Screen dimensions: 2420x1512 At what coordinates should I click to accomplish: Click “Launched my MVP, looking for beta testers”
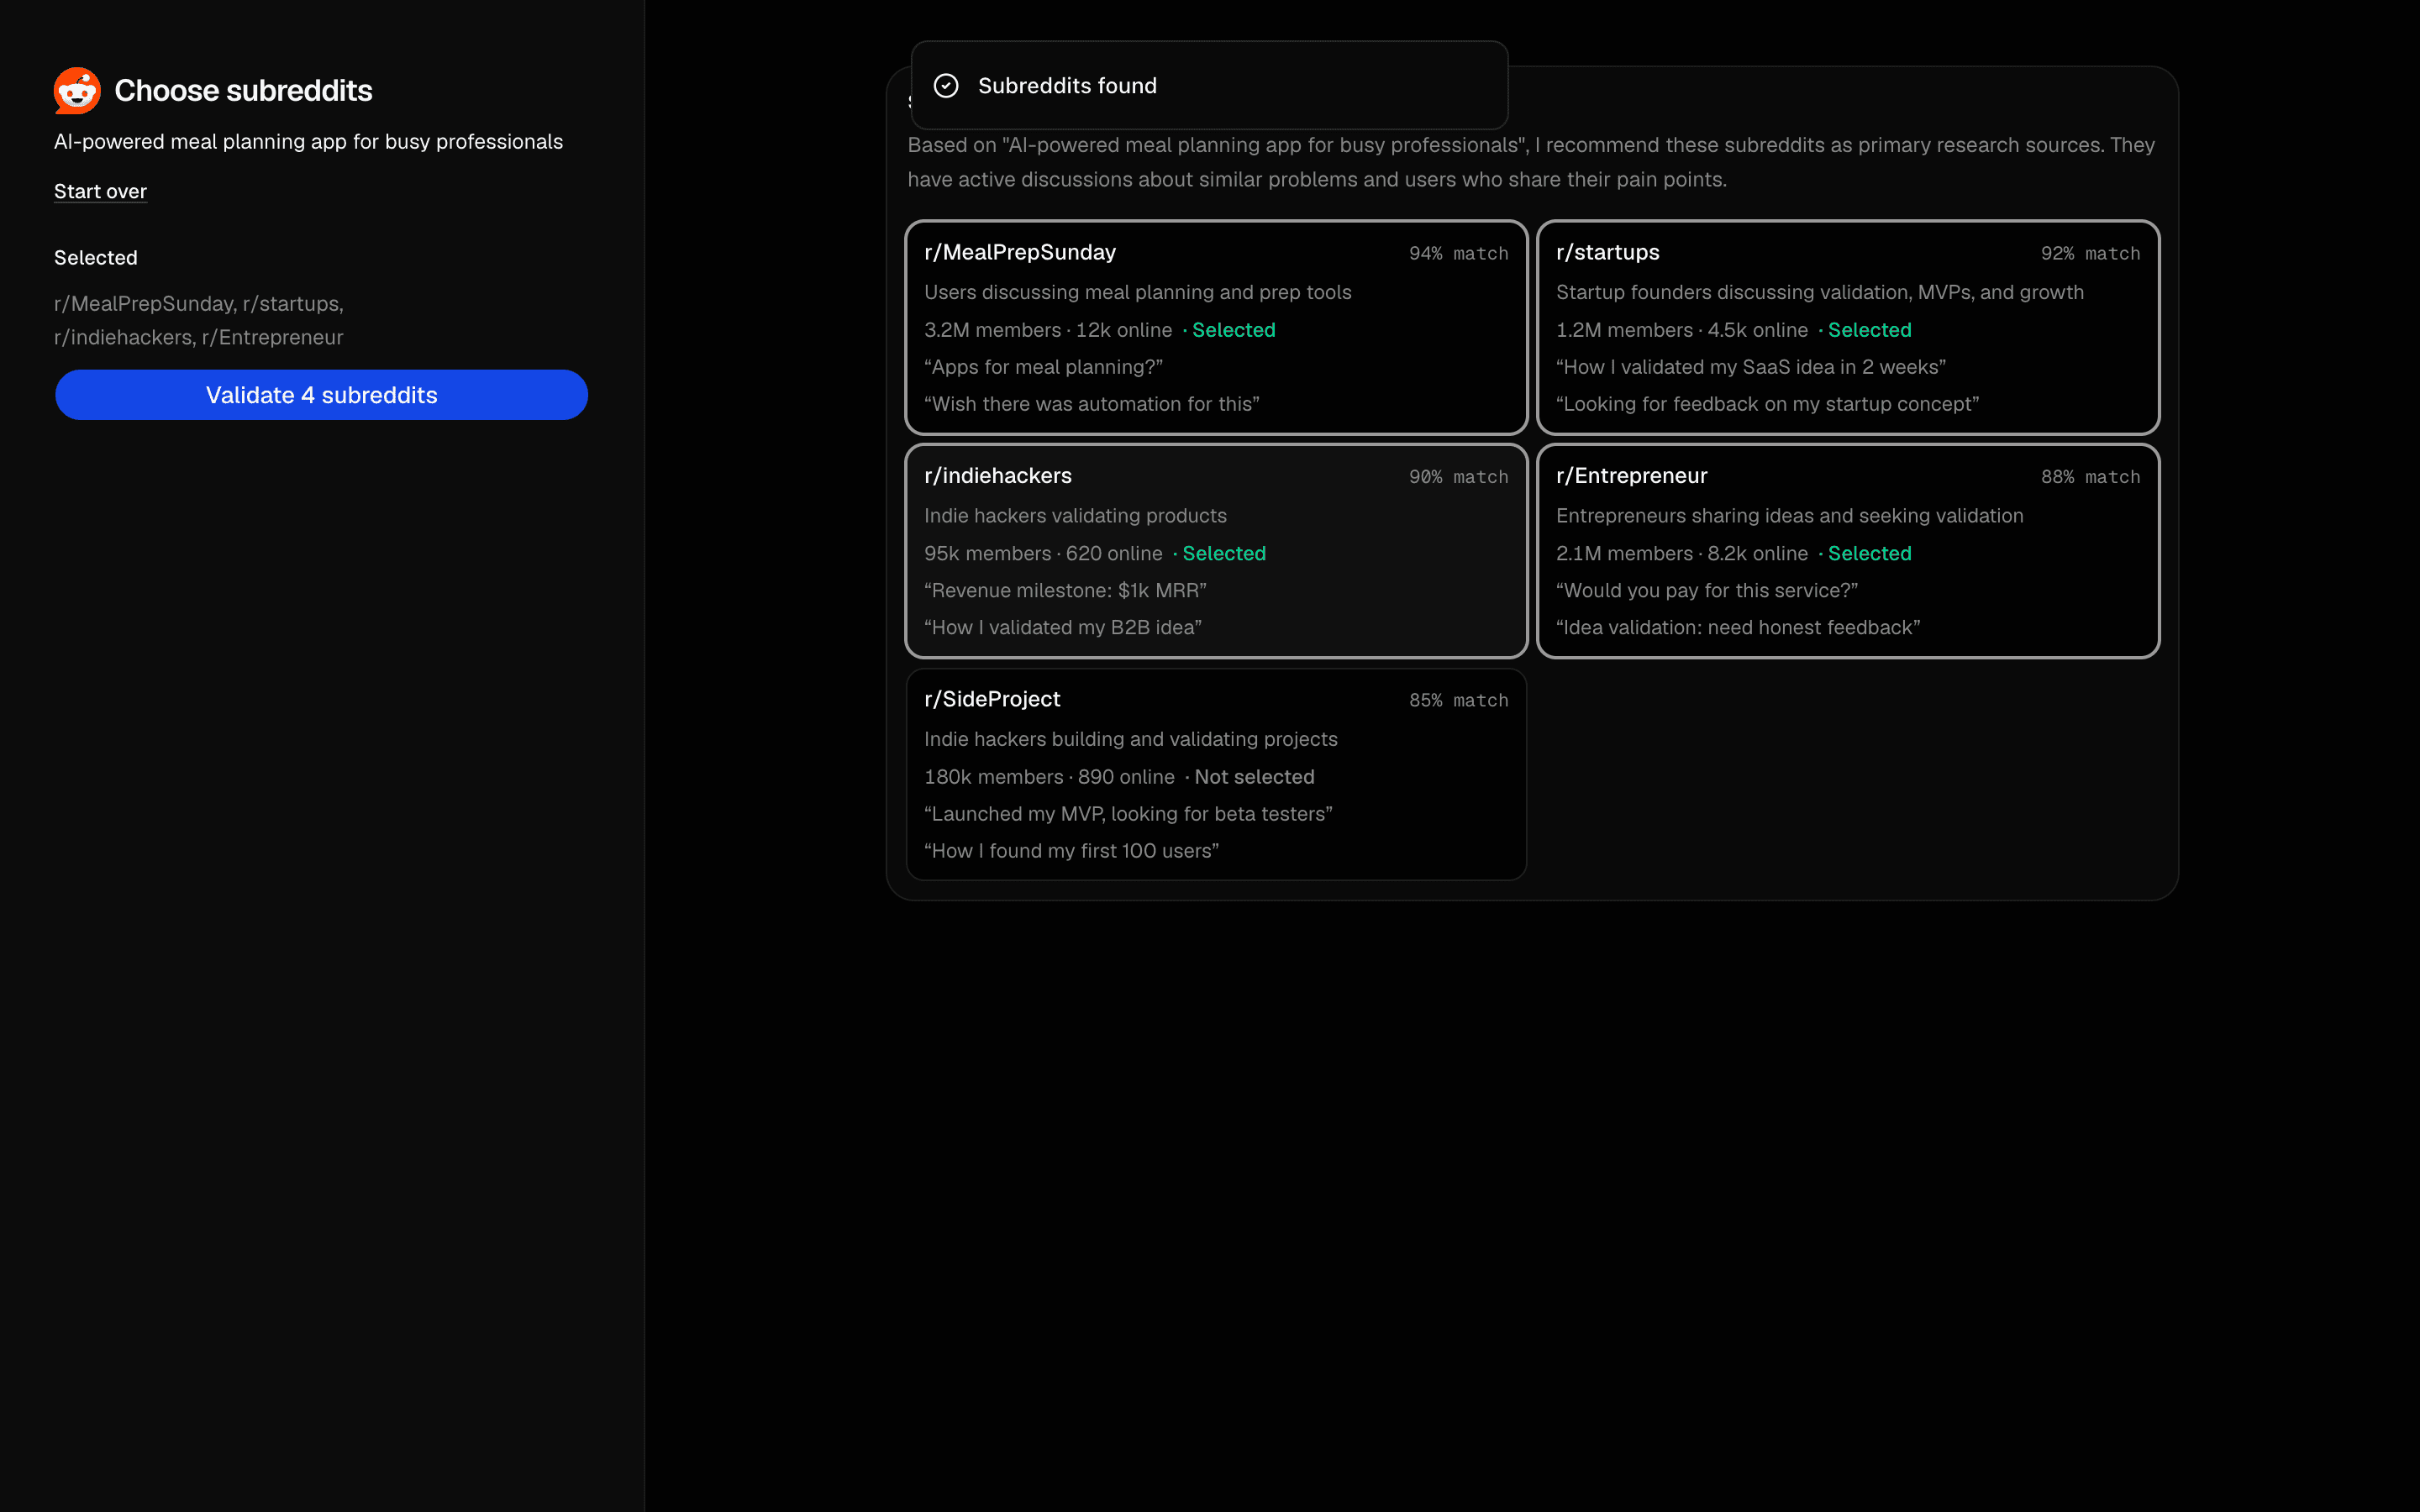1128,814
